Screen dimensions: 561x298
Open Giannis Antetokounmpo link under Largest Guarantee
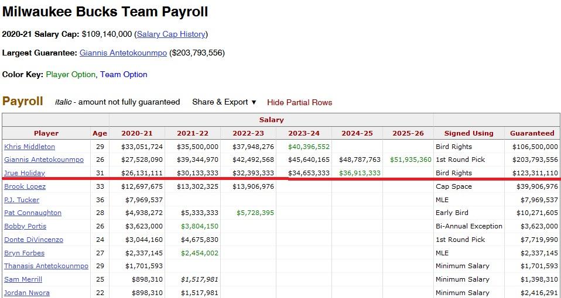click(x=123, y=53)
